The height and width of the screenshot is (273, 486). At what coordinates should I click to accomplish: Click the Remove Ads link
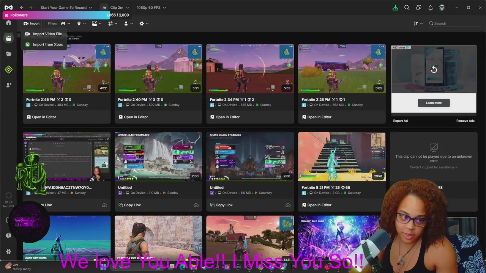tap(465, 121)
